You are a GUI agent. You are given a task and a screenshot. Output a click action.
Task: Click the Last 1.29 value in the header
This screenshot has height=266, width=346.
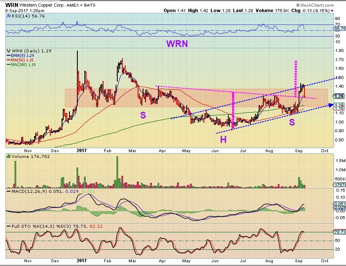pos(243,10)
